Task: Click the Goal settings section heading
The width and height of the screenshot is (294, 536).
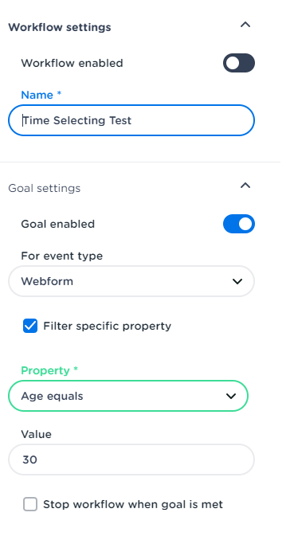Action: pos(45,188)
